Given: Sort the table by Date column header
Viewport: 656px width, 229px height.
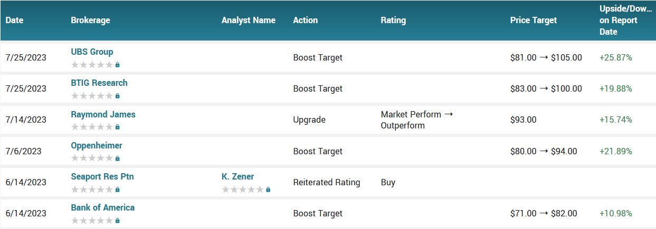Looking at the screenshot, I should [x=14, y=20].
